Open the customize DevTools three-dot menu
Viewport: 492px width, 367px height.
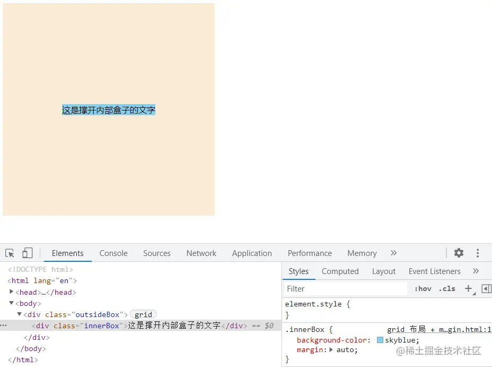click(476, 253)
